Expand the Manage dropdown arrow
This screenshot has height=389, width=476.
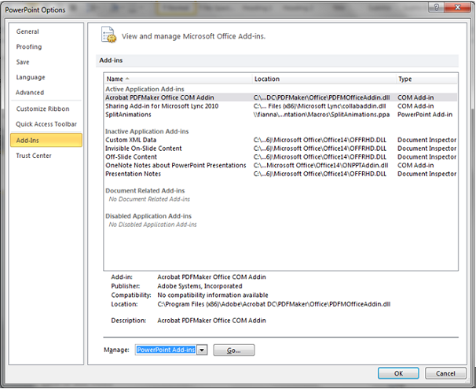[x=202, y=350]
